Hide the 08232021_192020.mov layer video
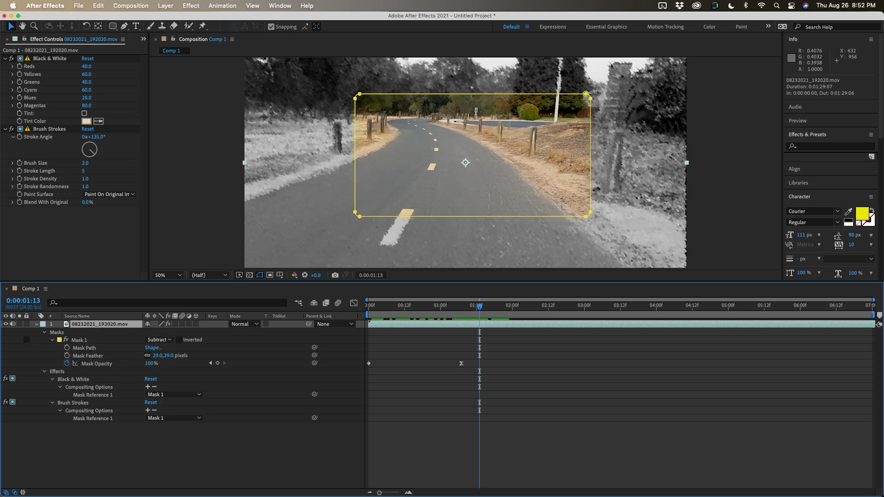 pyautogui.click(x=6, y=324)
